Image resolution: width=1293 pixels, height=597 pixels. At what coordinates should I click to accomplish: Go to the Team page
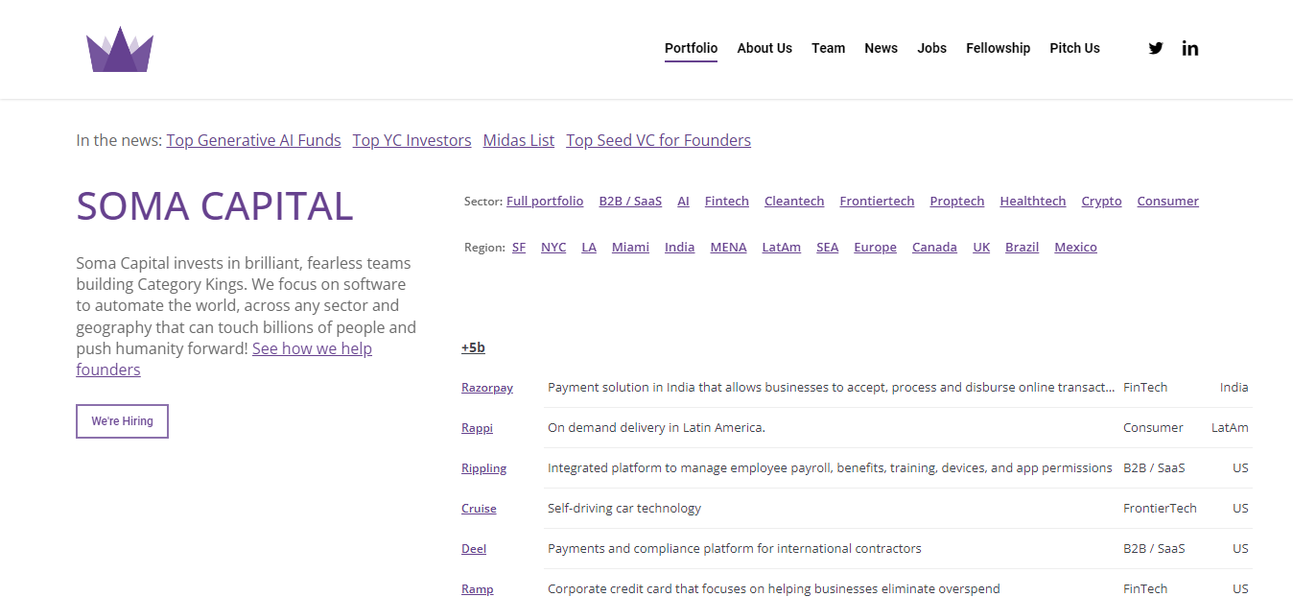829,48
